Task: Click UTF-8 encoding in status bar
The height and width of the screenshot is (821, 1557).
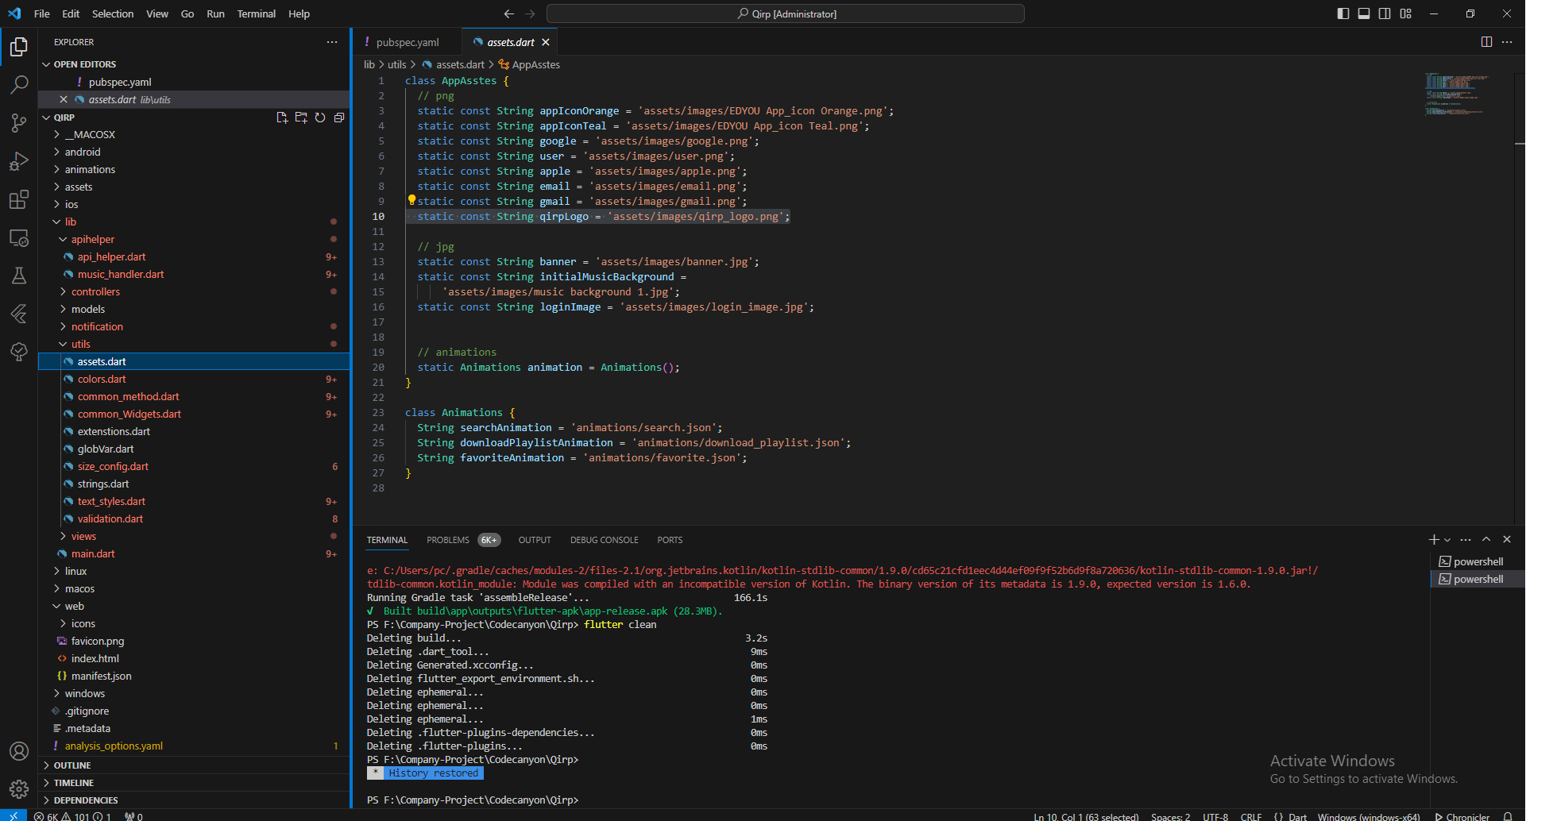Action: tap(1215, 816)
